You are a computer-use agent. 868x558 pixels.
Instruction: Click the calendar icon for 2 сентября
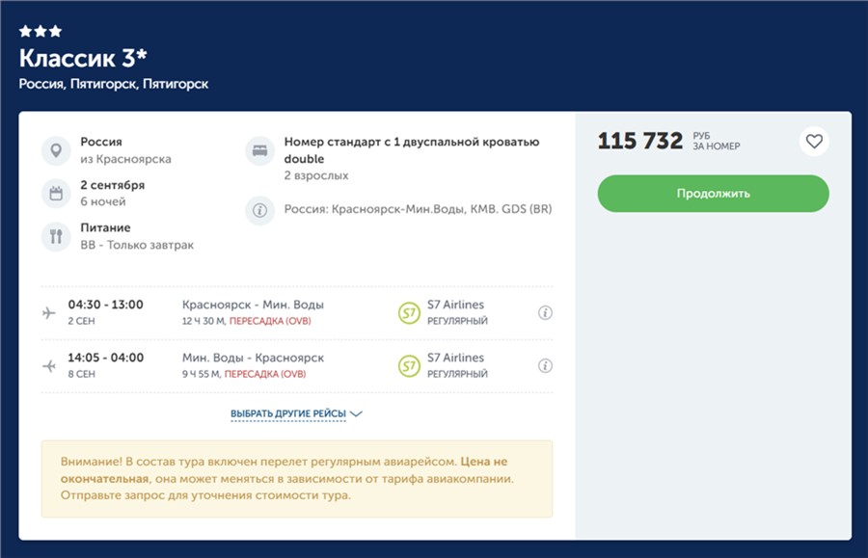[56, 193]
